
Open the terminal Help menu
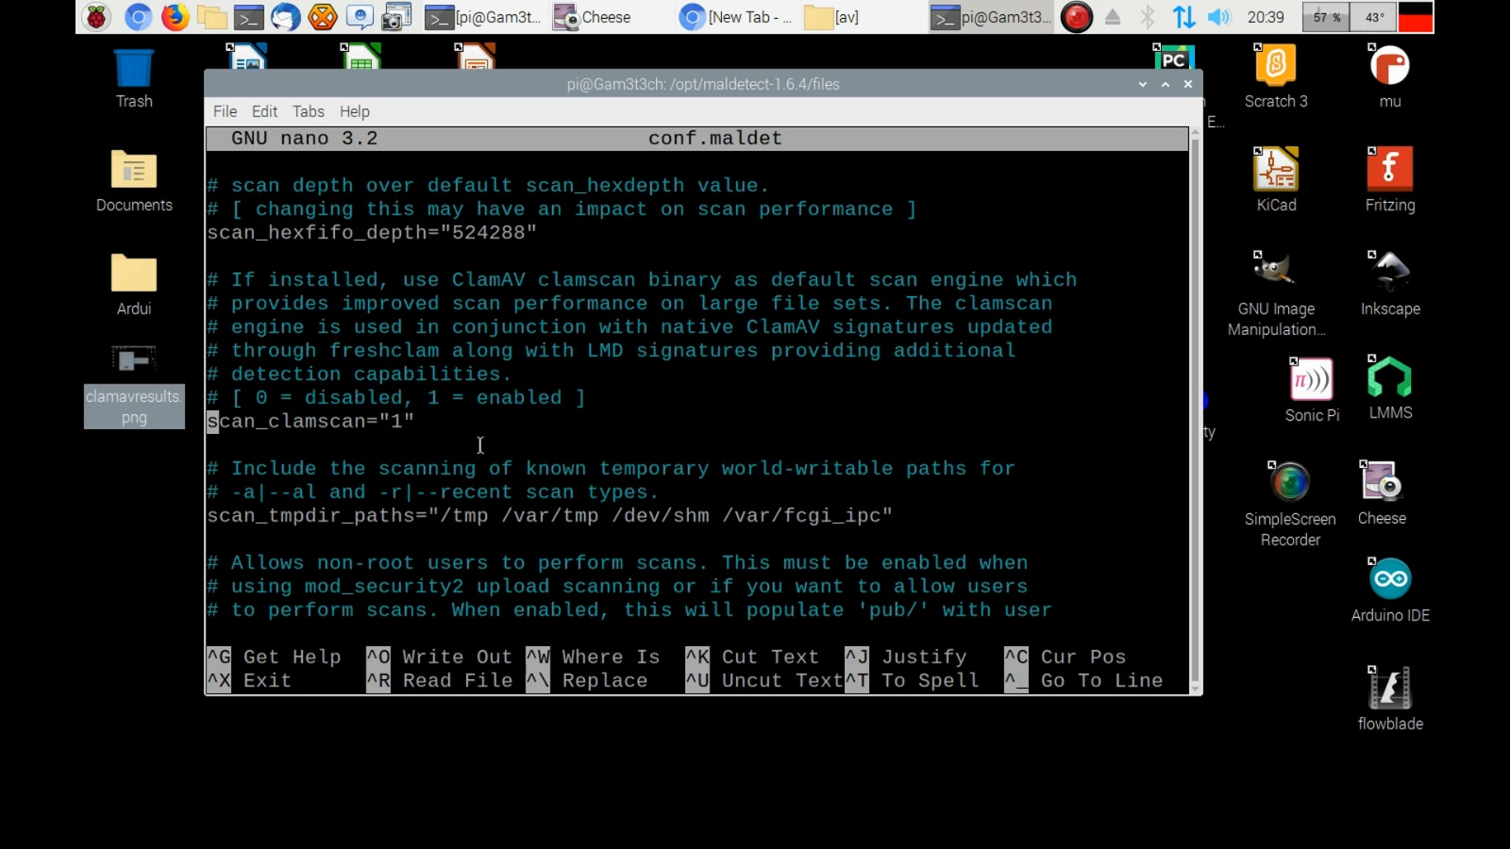tap(354, 111)
